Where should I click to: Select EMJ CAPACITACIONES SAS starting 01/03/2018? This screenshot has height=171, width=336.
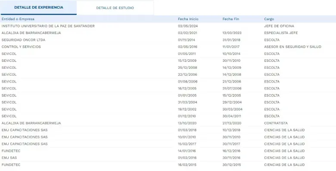[25, 130]
